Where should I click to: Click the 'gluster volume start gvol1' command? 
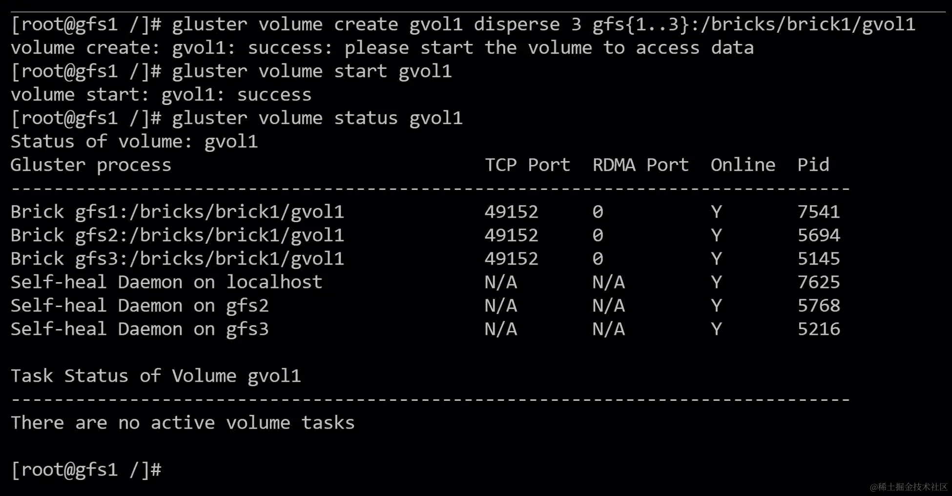coord(311,71)
